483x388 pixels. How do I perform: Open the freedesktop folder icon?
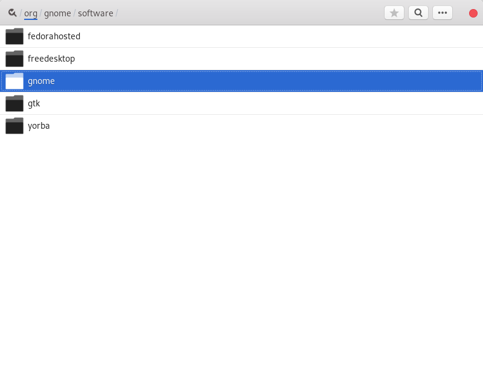pos(14,59)
